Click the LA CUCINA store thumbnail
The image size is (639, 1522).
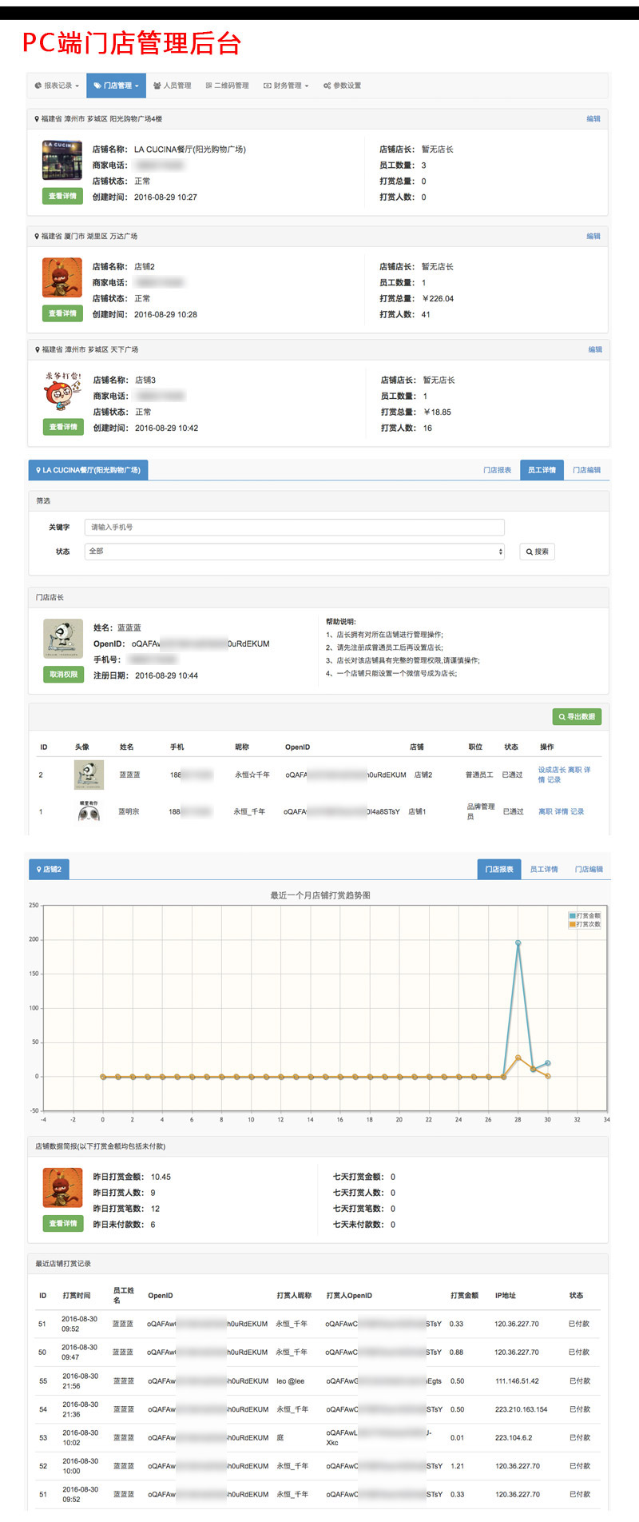[x=62, y=160]
